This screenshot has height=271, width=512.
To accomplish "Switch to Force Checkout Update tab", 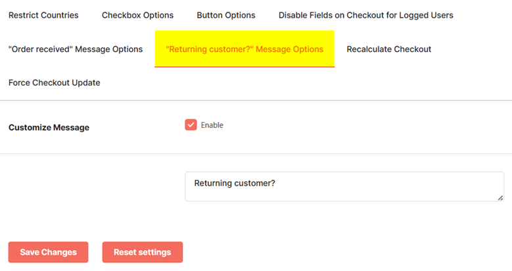I will click(x=54, y=83).
